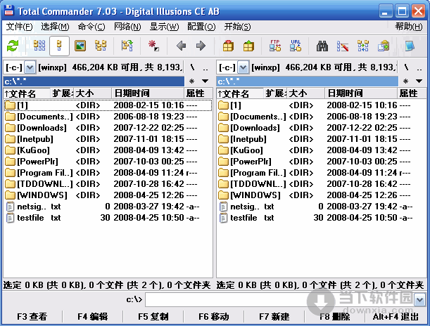
Task: Select the [WINDOWS] folder in left panel
Action: tap(42, 195)
